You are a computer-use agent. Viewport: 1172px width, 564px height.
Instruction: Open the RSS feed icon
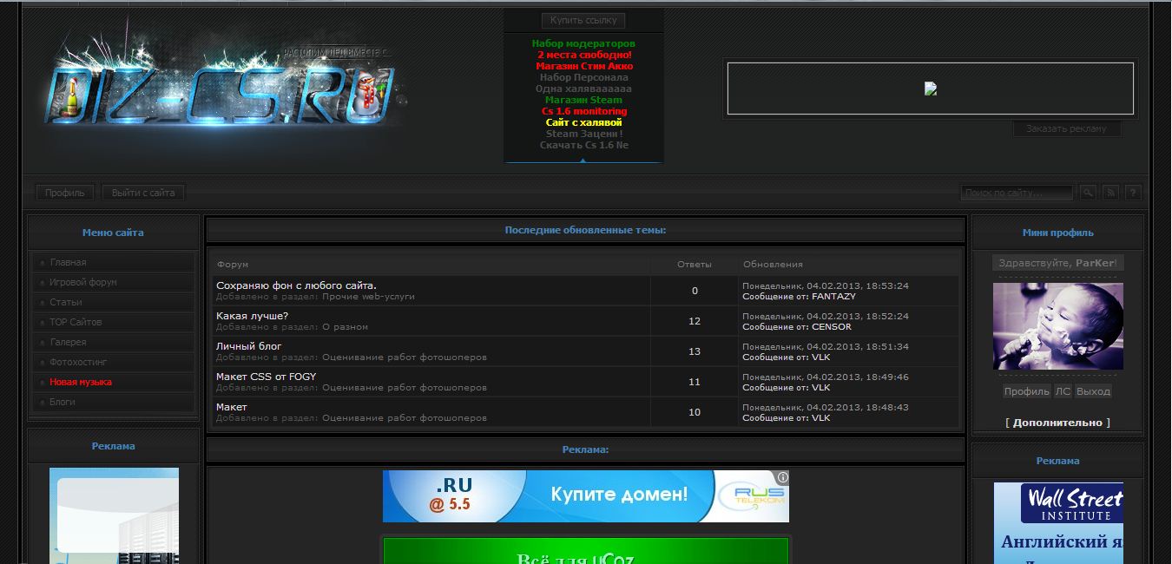(1110, 193)
